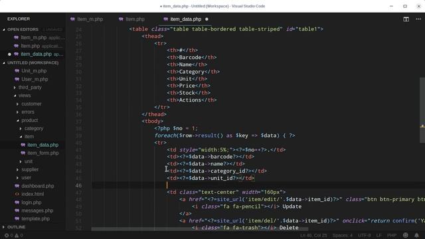Change the LF end-of-line sequence
425x239 pixels.
click(379, 235)
